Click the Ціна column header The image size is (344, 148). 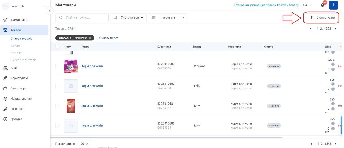(328, 47)
